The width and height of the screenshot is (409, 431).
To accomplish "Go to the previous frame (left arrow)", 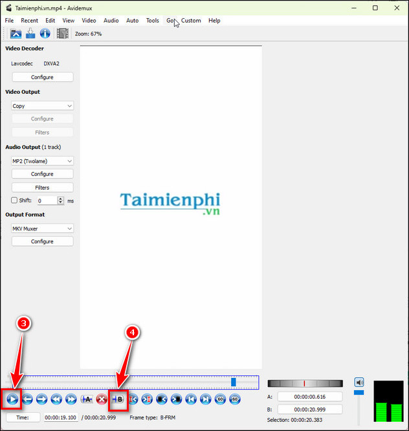I will (27, 399).
